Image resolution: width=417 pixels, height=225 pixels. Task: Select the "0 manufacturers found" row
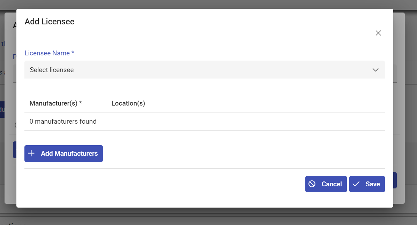pyautogui.click(x=63, y=122)
